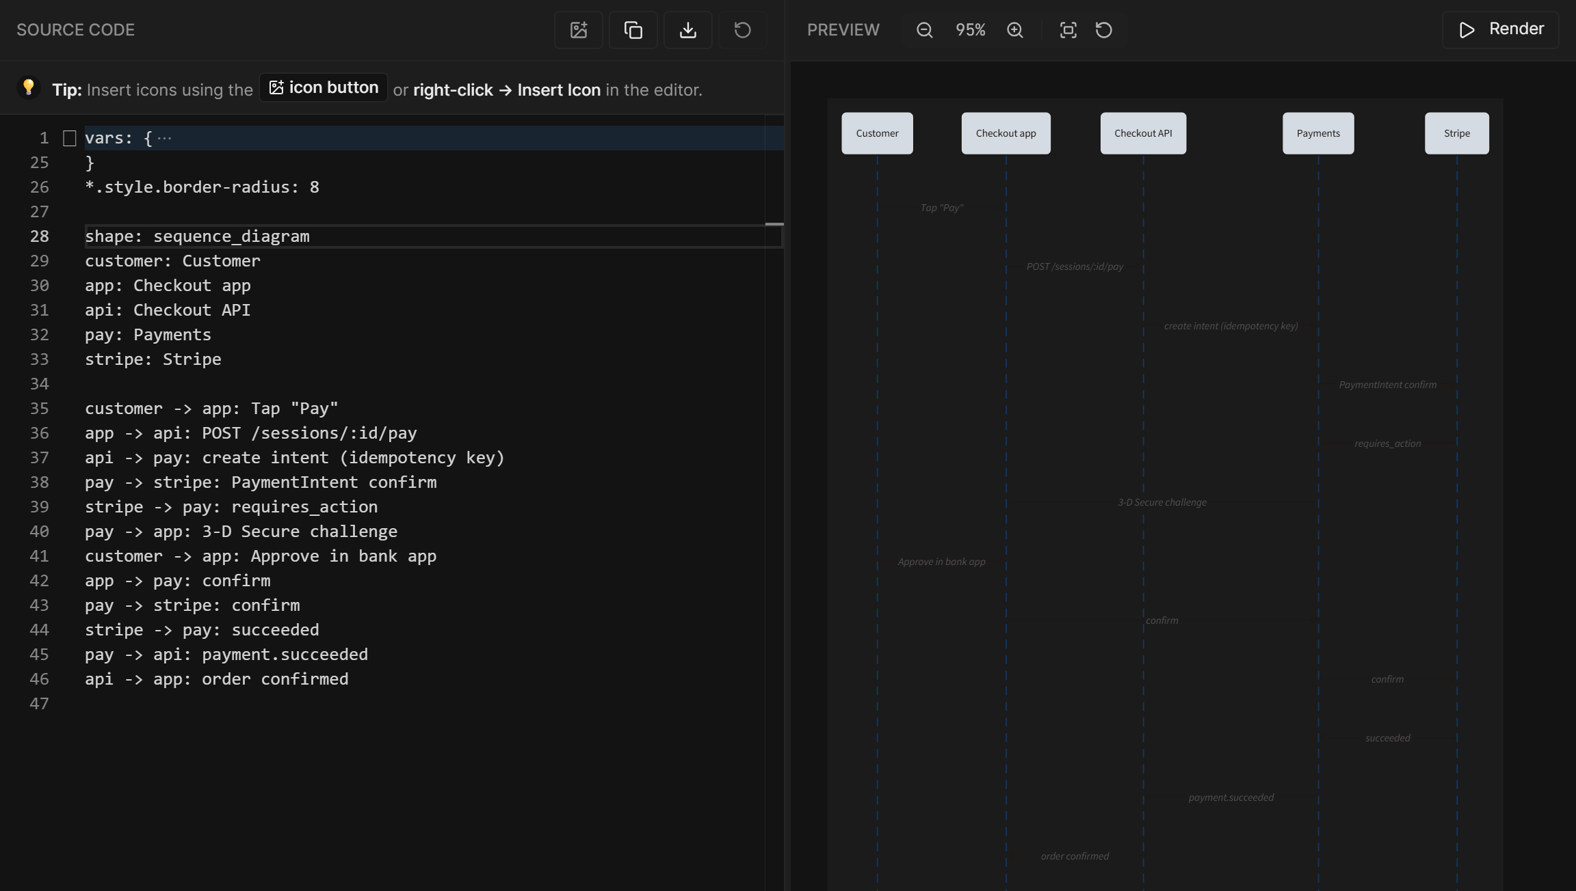Click the icon button chip in the tip

tap(324, 87)
